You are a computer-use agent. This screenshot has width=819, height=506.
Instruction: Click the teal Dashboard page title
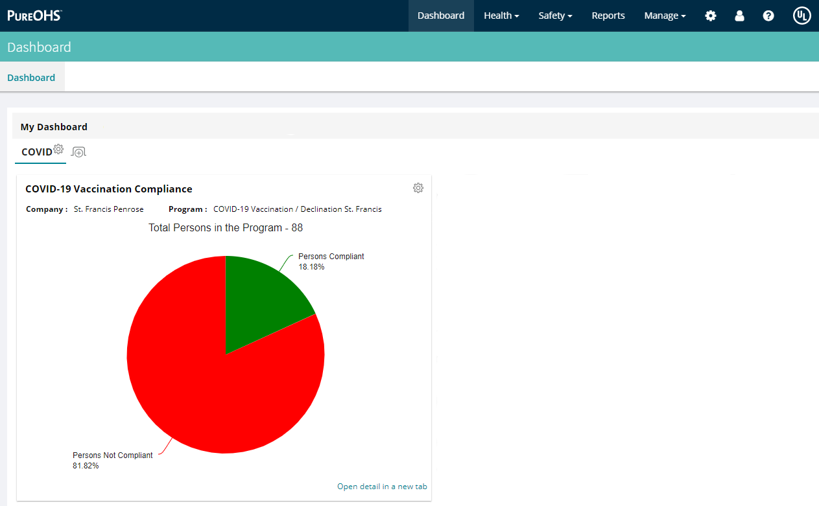click(39, 47)
